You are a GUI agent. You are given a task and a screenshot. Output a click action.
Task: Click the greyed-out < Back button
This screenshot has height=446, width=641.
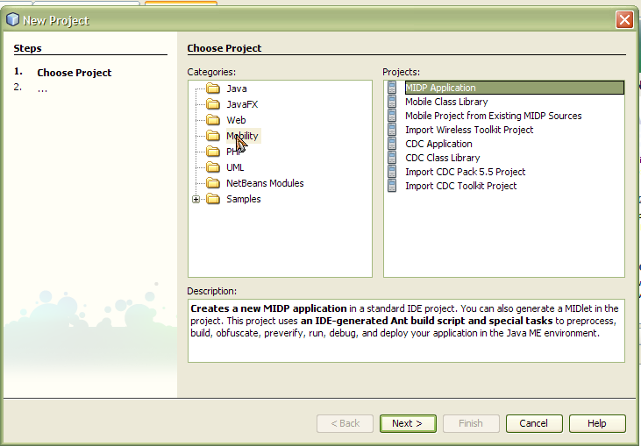click(x=345, y=423)
